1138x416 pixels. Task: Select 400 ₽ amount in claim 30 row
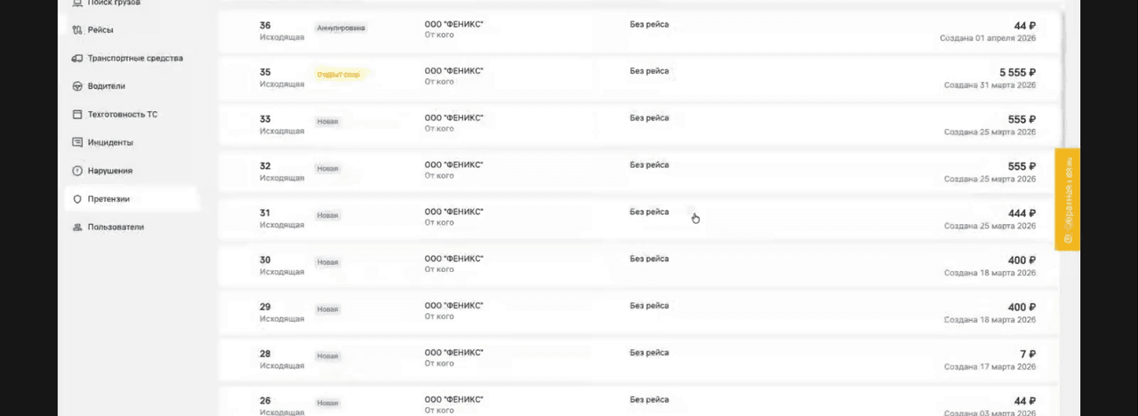(1022, 261)
